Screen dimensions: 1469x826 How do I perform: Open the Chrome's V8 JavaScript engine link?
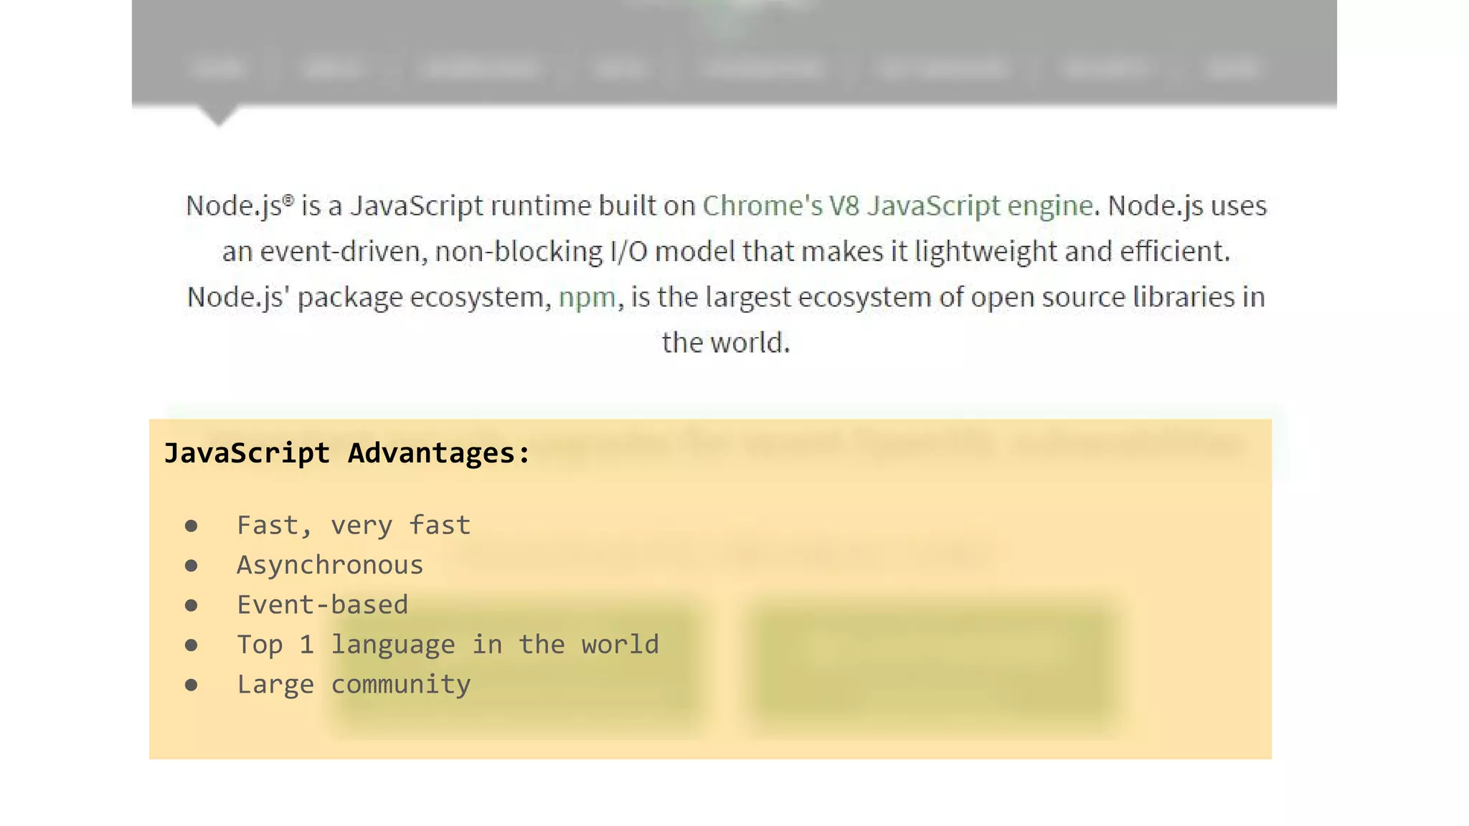click(x=897, y=206)
